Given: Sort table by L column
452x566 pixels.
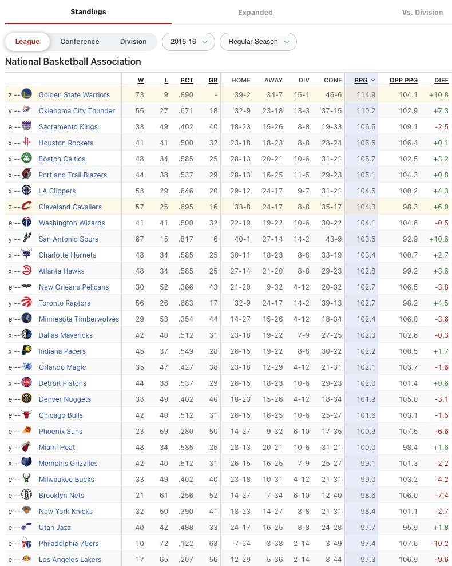Looking at the screenshot, I should [166, 80].
